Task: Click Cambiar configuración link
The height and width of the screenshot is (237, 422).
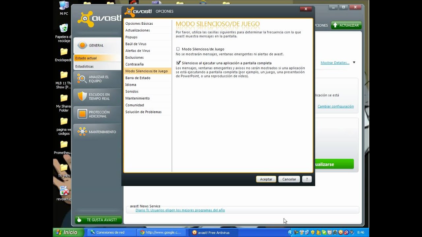Action: (336, 106)
